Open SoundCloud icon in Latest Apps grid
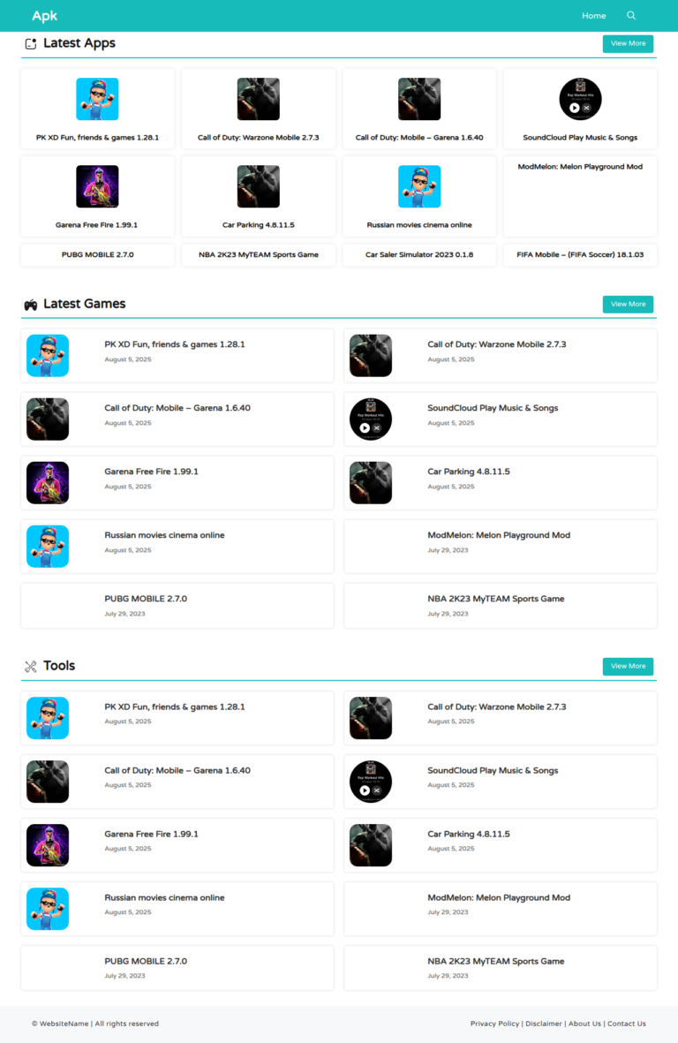The image size is (678, 1043). click(580, 99)
